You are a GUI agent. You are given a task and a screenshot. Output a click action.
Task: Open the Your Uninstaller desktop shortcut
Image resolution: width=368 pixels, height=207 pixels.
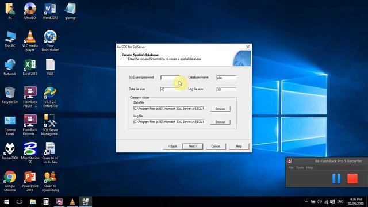50,40
